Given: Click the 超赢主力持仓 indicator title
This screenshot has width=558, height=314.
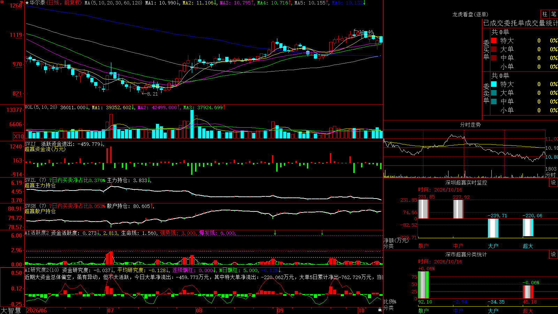Looking at the screenshot, I should pyautogui.click(x=40, y=186).
